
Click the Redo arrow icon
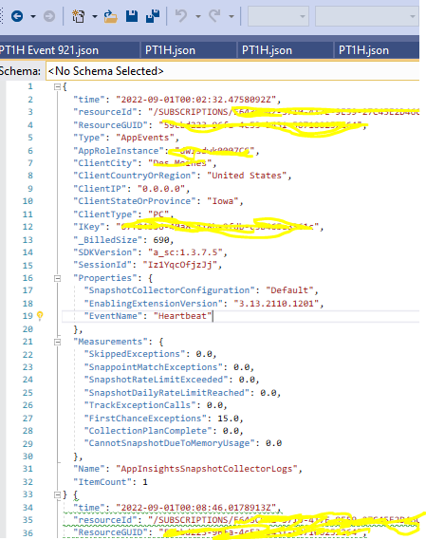click(x=214, y=16)
